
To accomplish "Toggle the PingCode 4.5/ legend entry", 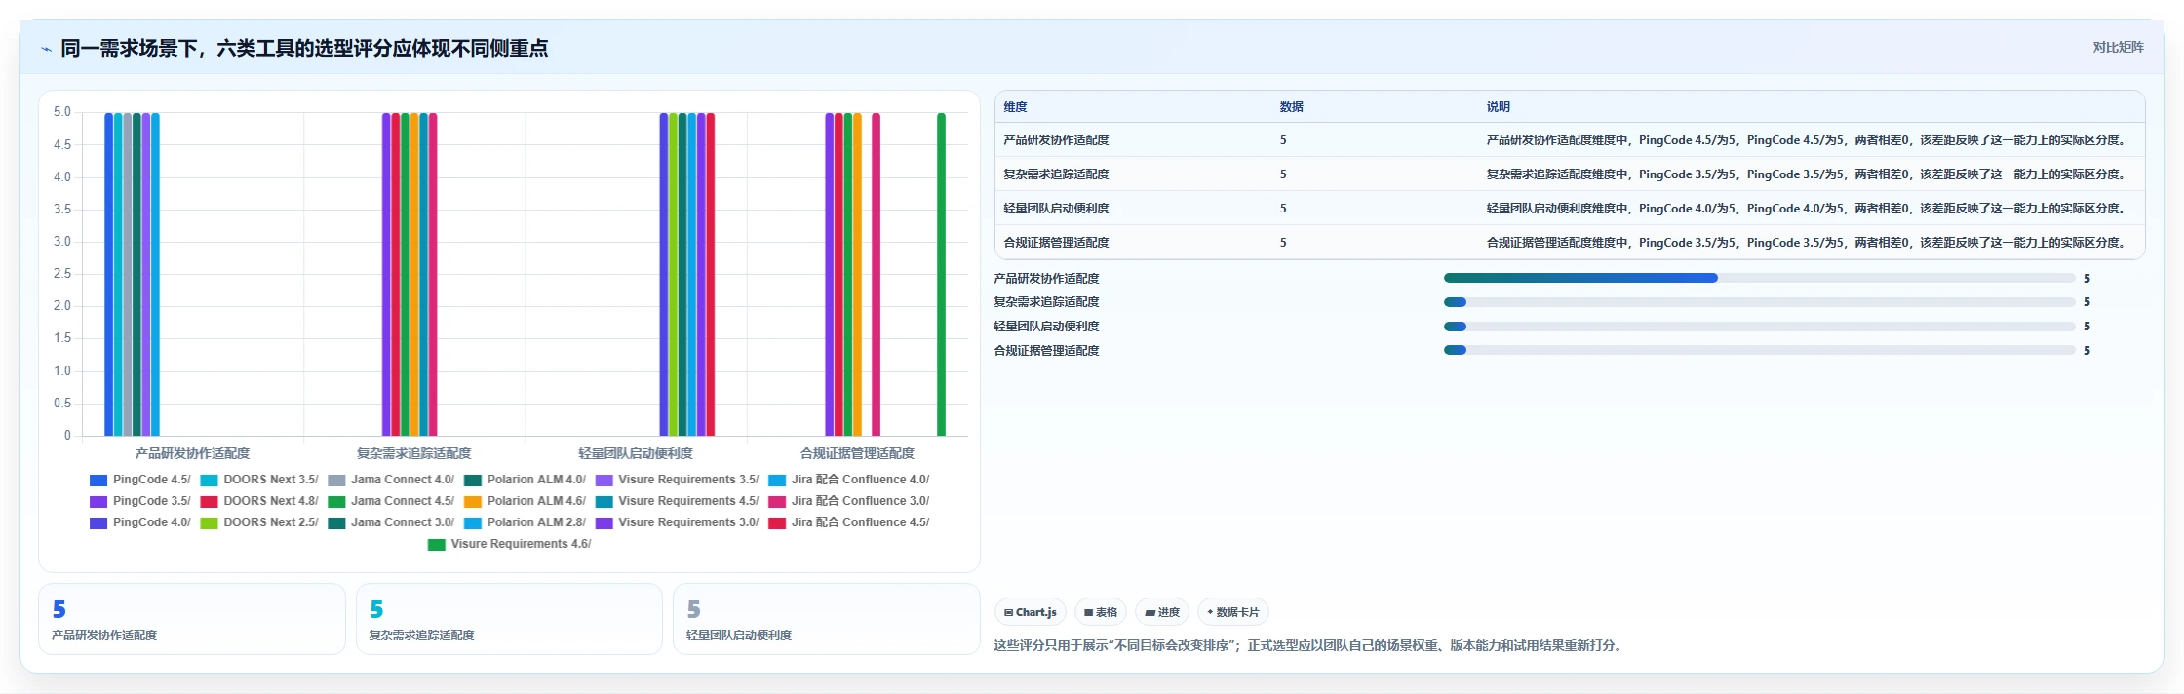I will tap(140, 480).
